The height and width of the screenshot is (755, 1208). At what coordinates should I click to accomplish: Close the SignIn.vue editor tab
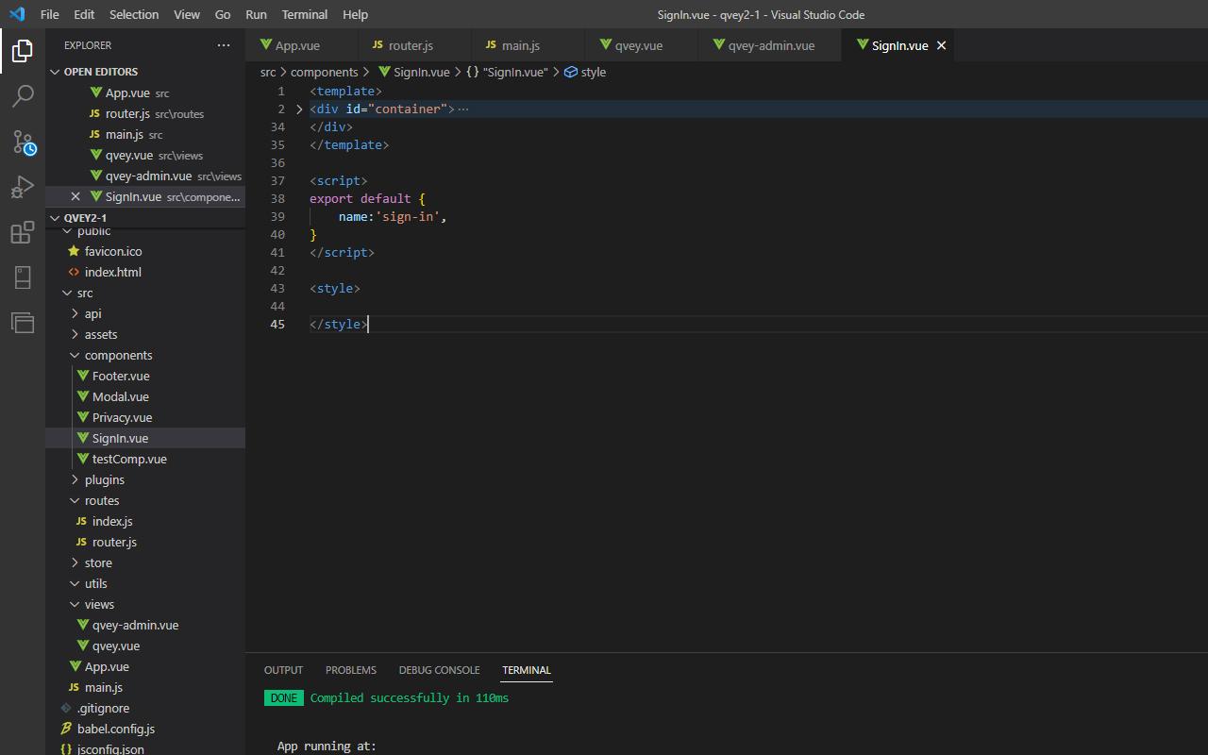941,45
